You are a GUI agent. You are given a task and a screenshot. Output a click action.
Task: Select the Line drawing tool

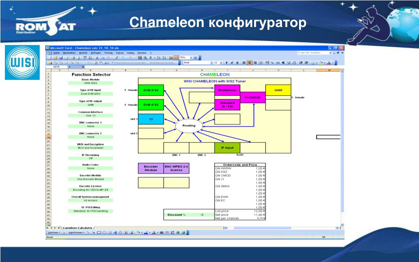tap(88, 233)
